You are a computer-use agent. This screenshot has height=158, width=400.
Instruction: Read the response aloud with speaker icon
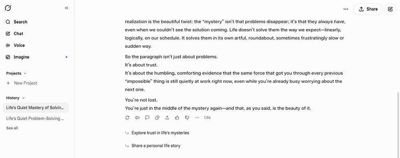click(137, 118)
